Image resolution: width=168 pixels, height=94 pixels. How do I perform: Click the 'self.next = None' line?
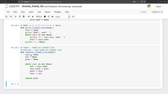[x=39, y=20]
